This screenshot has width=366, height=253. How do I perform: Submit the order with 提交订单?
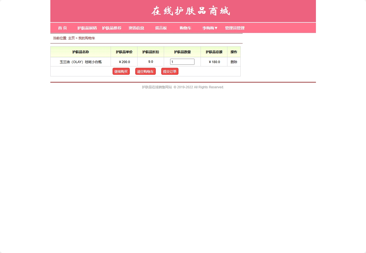tap(170, 71)
